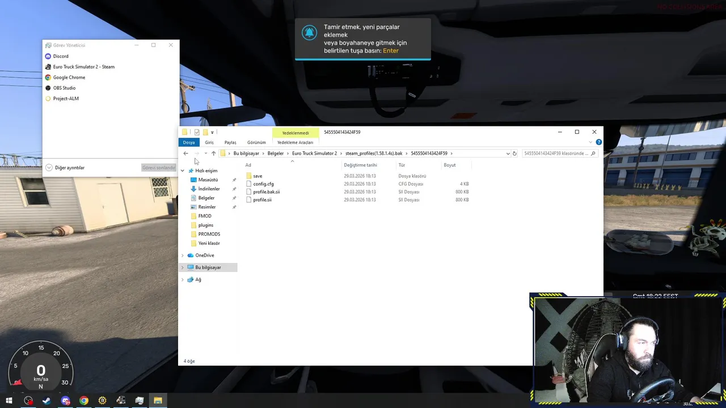Open the Dosya menu tab
This screenshot has height=408, width=726.
(x=189, y=142)
